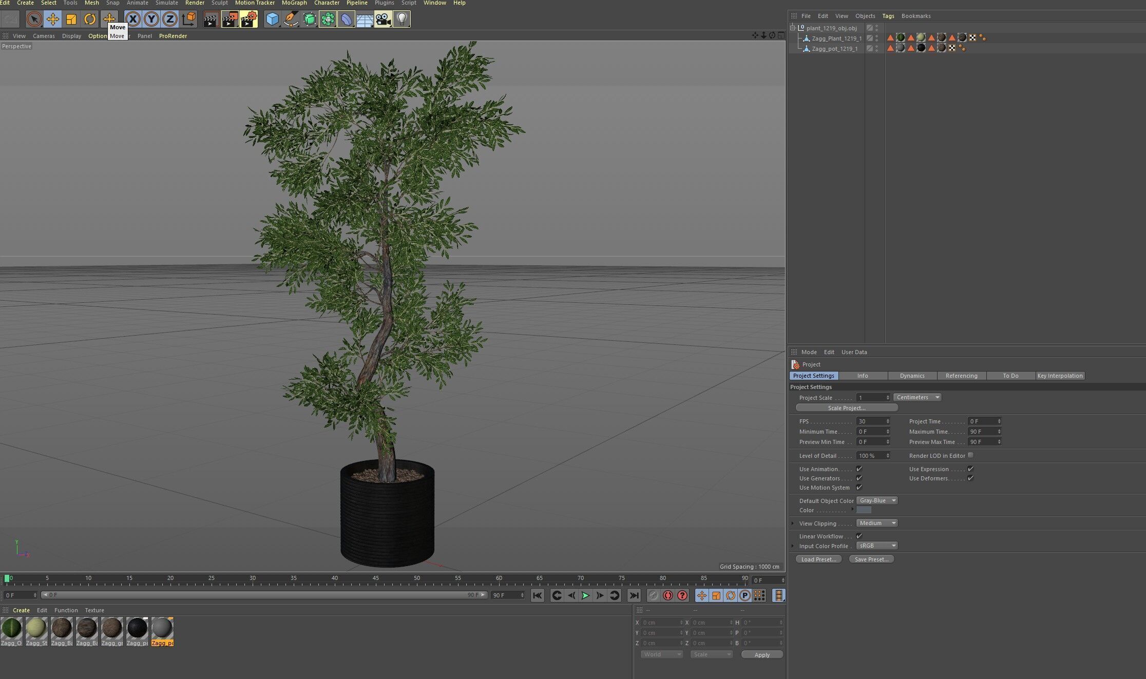The height and width of the screenshot is (679, 1146).
Task: Open timeline film strip layout icon
Action: coord(779,595)
